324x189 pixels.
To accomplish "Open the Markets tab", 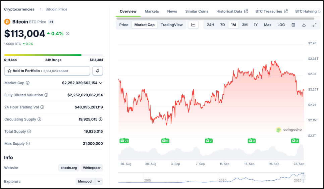I will (x=152, y=11).
